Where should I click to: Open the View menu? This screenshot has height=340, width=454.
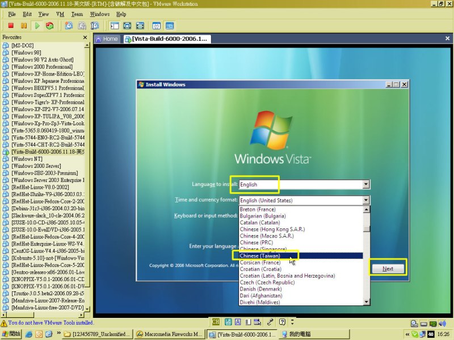point(44,14)
